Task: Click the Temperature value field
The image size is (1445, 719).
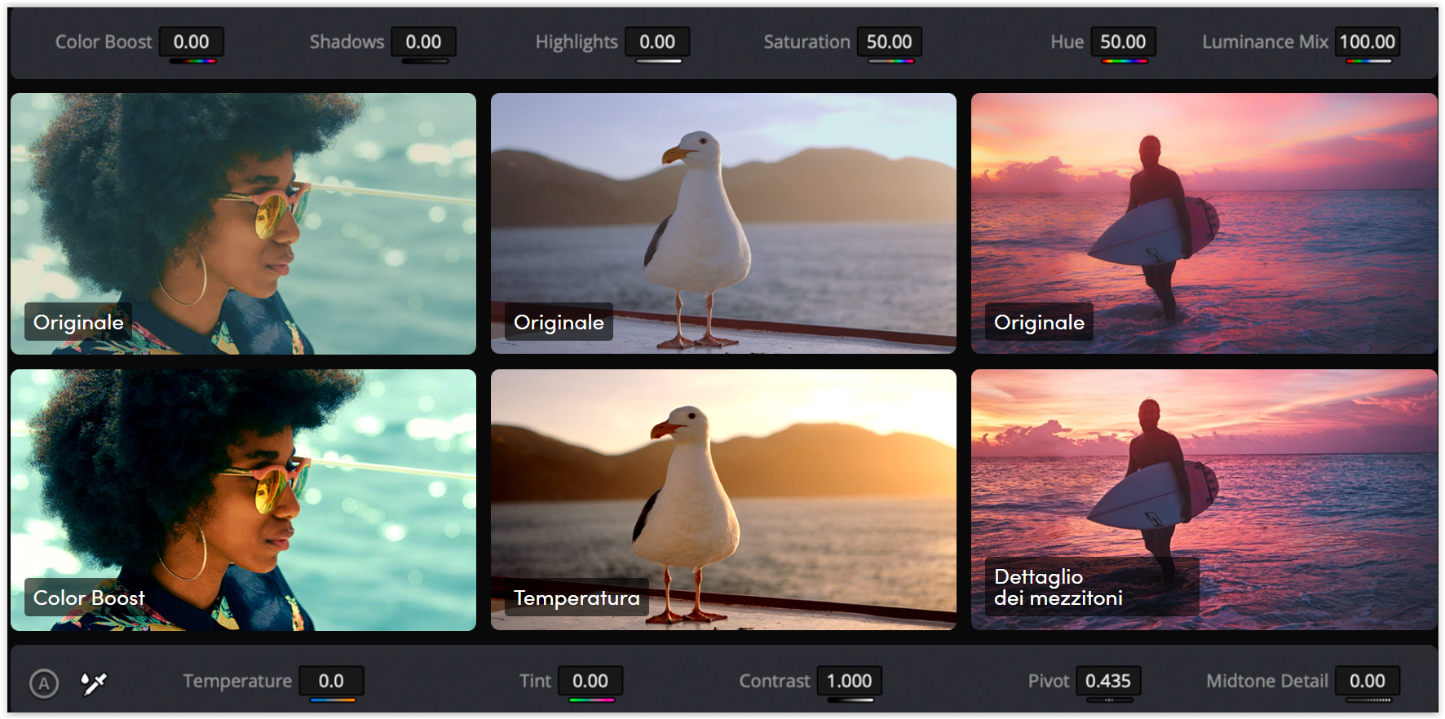Action: 331,682
